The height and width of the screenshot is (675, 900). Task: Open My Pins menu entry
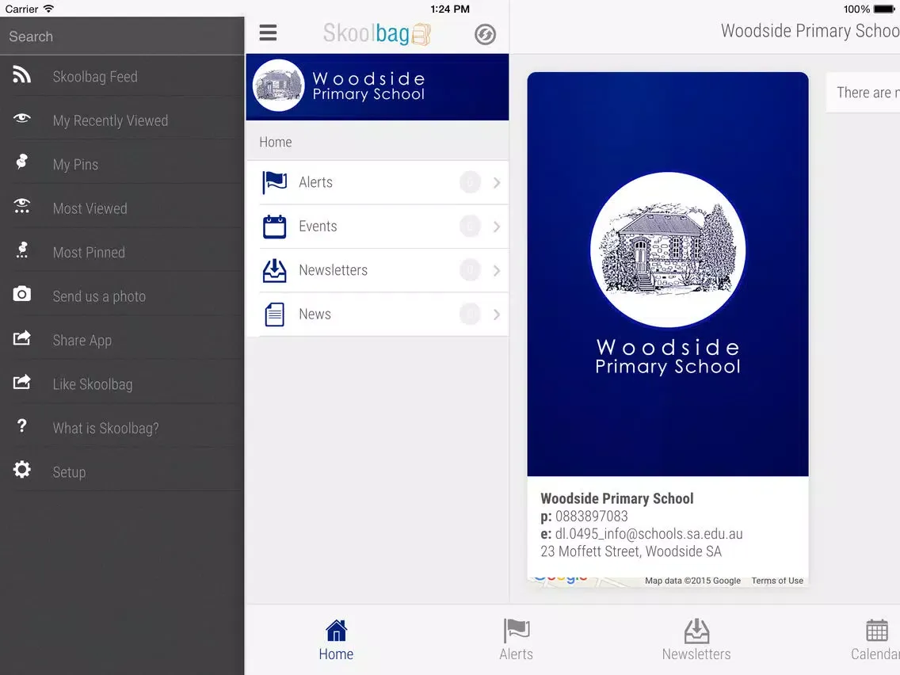[122, 164]
